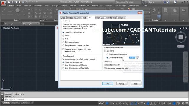189x106 pixels.
Task: Open Quick Access toolbar customize dropdown arrow
Action: [37, 2]
